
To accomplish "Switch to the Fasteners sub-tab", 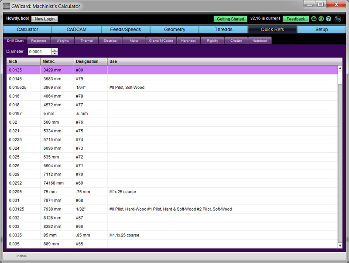I will 39,40.
